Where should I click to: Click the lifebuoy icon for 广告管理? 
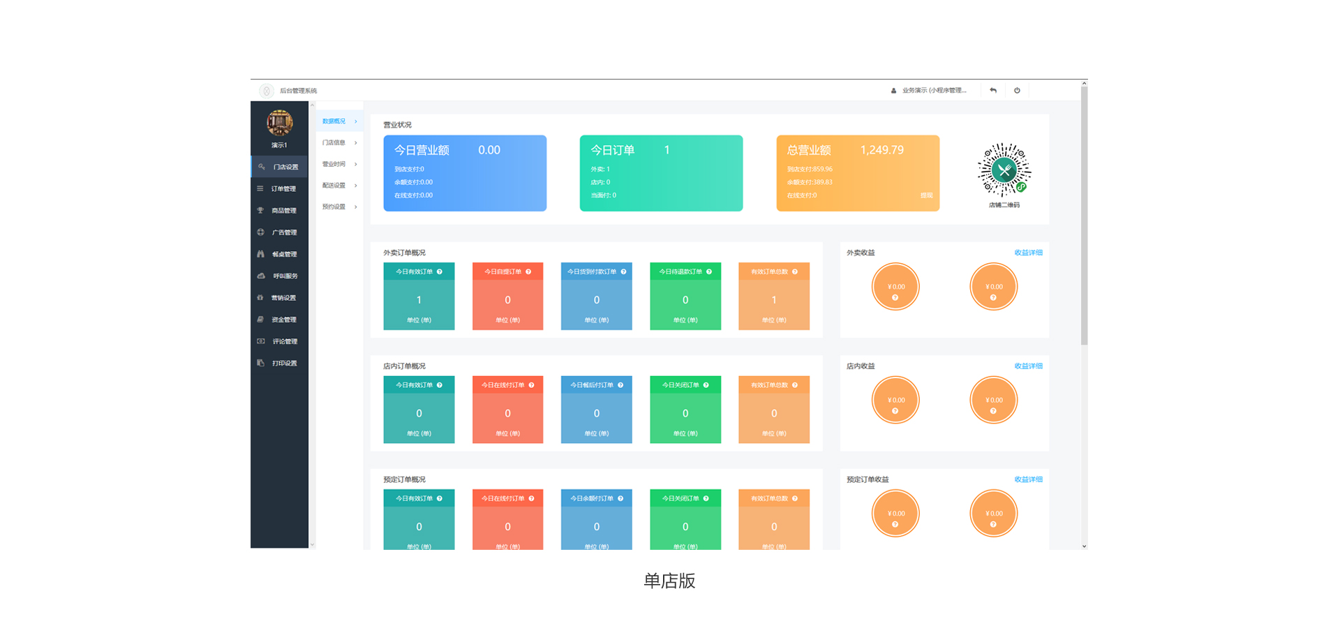[x=260, y=232]
